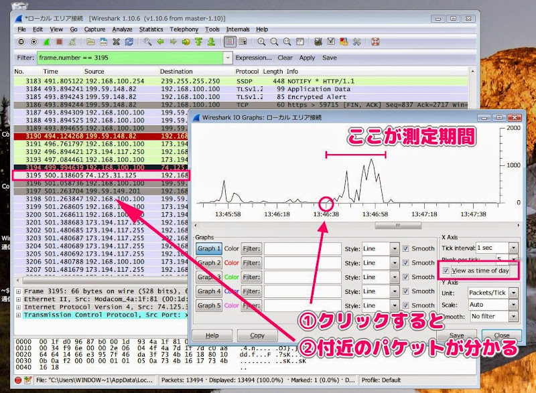Open the coloring rules editor
Screen dimensions: 536x393
pos(344,42)
